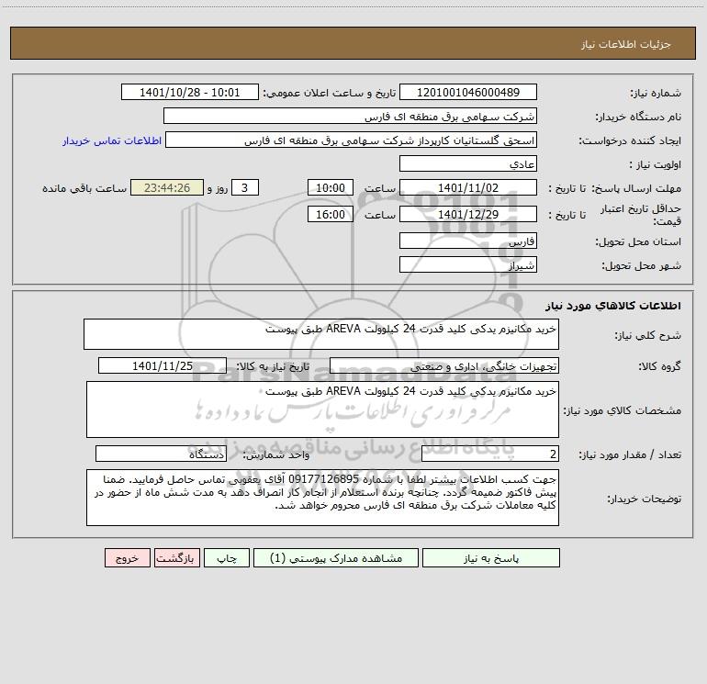Click the 'بازگشت' back button

(176, 558)
